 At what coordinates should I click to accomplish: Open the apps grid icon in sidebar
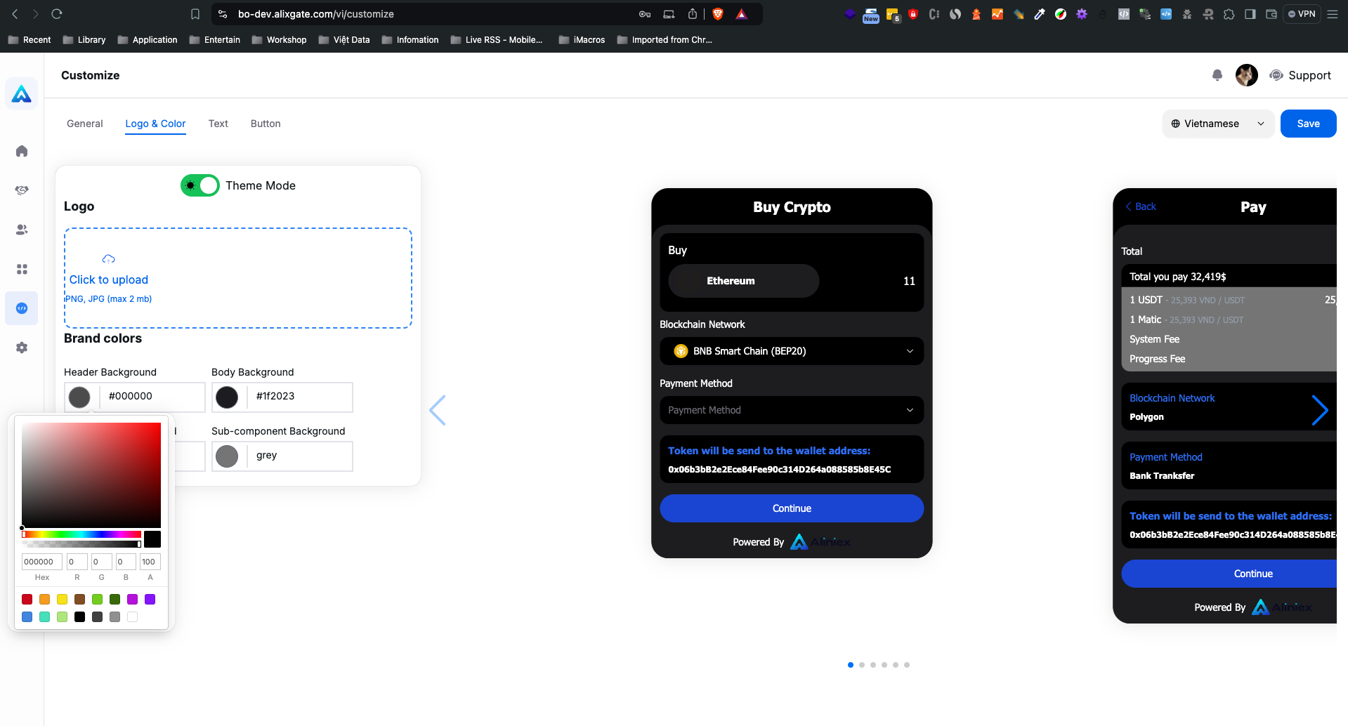pyautogui.click(x=22, y=269)
